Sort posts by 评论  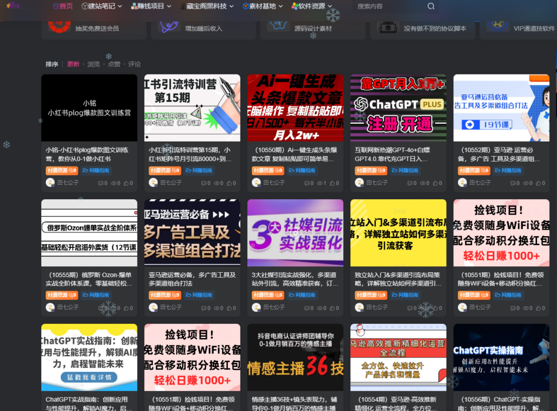134,64
